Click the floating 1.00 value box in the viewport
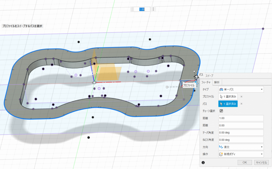This screenshot has height=169, width=272. click(x=142, y=9)
